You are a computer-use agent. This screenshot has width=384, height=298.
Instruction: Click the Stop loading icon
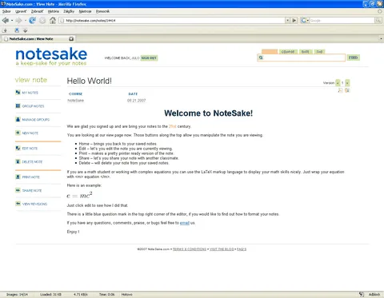42,21
